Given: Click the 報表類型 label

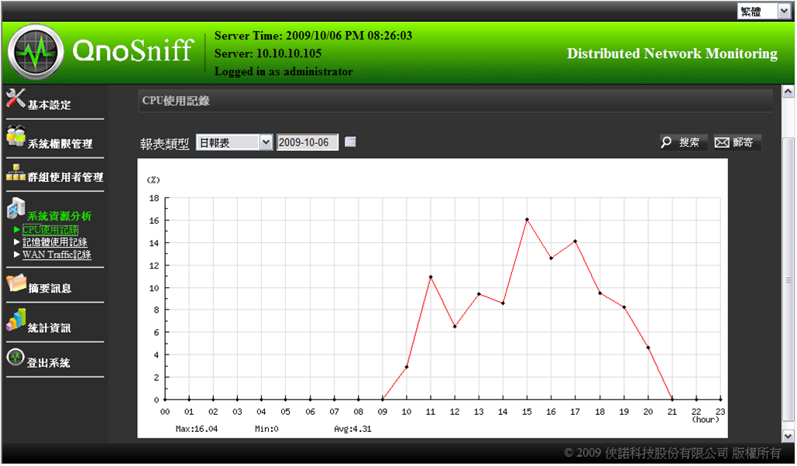Looking at the screenshot, I should [165, 144].
